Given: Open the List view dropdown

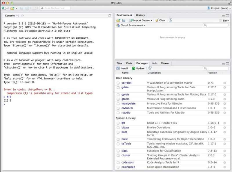Looking at the screenshot, I should coord(224,20).
